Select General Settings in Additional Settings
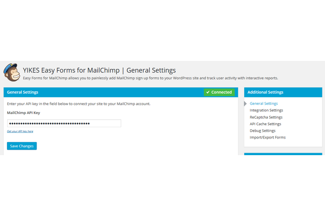 pos(264,103)
